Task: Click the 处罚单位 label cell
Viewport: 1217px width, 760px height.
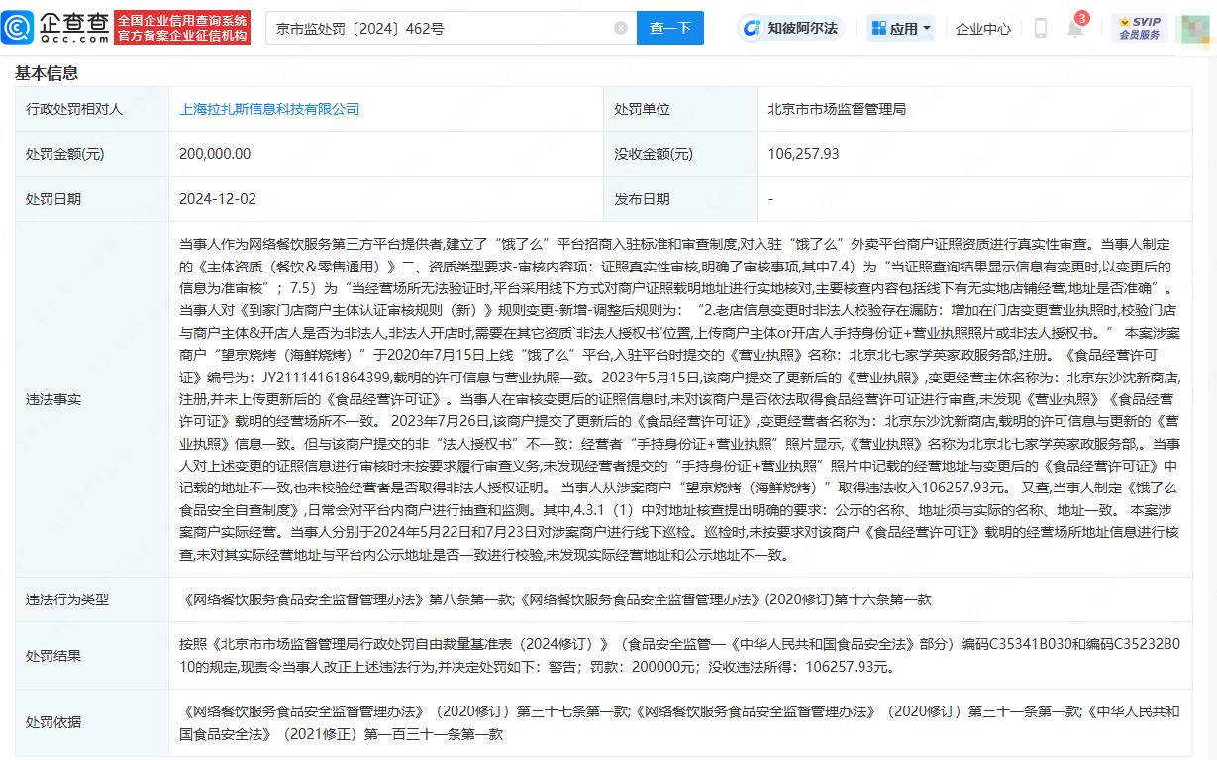Action: [x=680, y=109]
